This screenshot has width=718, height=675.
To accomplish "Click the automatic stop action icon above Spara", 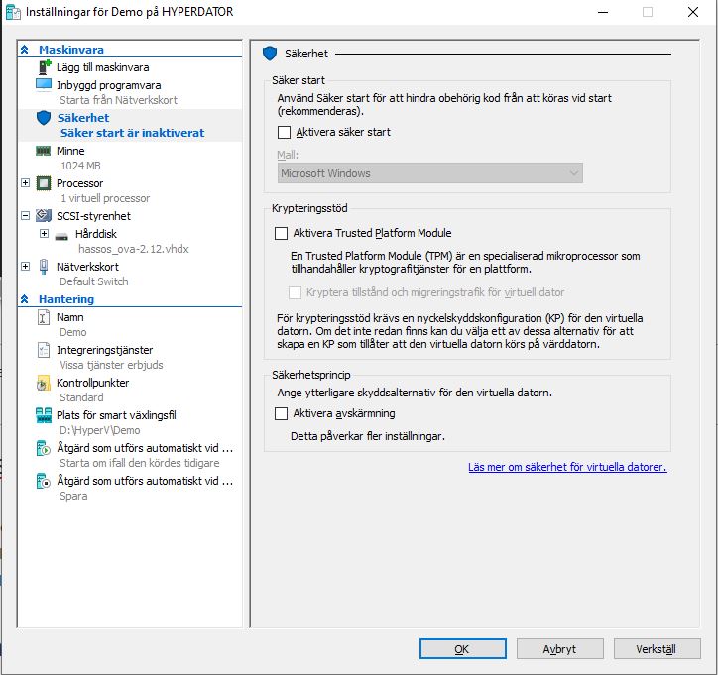I will [44, 481].
